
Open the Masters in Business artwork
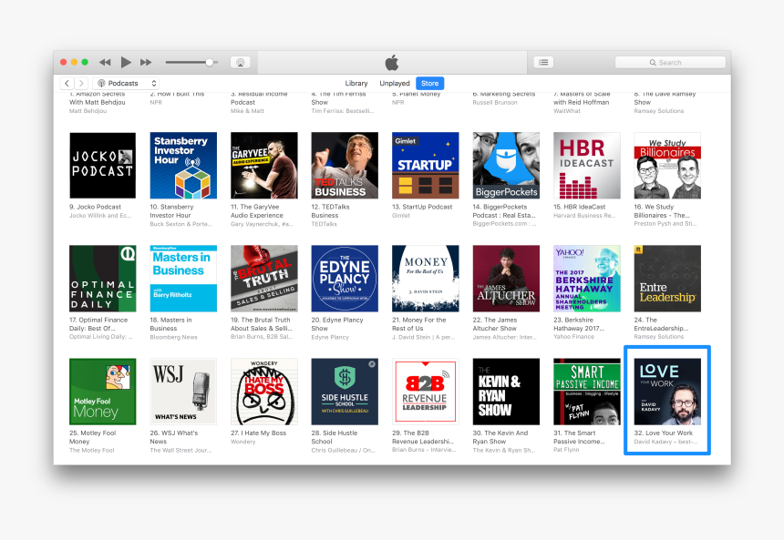[183, 279]
